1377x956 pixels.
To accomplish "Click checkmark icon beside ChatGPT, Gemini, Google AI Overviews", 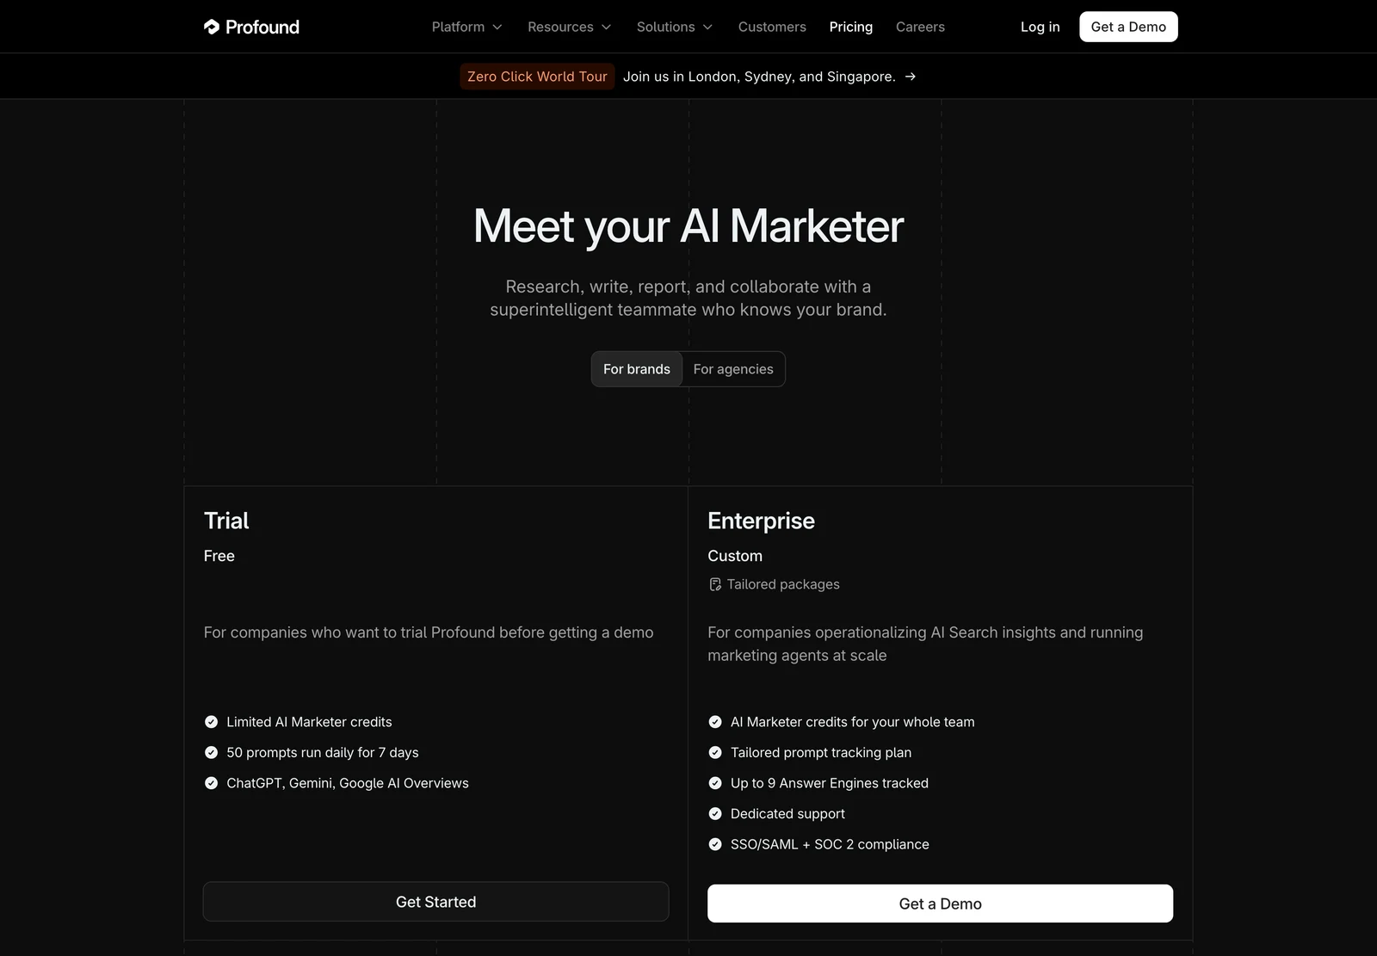I will 211,783.
